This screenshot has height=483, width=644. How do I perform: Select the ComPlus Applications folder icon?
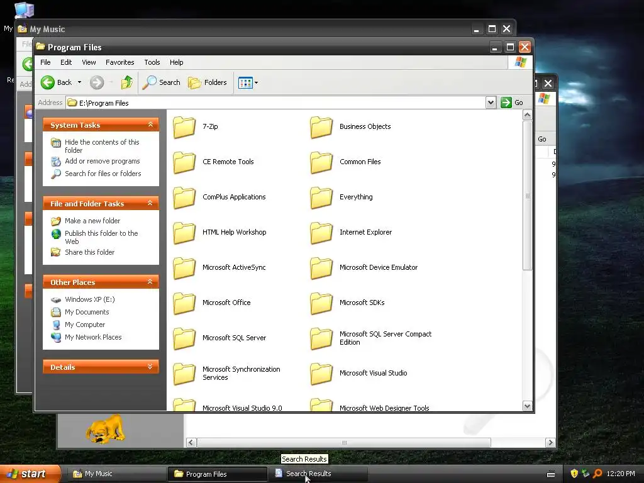[184, 197]
